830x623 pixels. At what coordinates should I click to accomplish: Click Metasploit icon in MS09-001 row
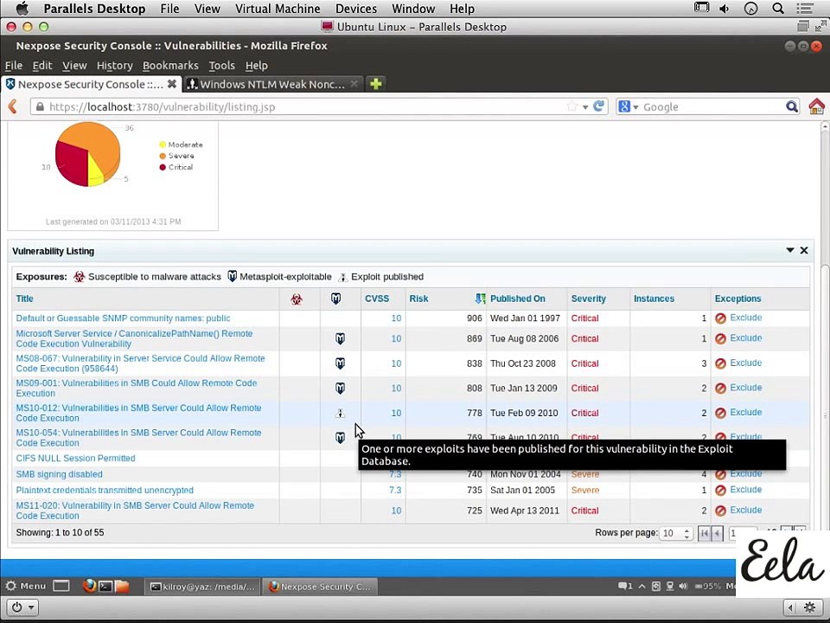coord(340,389)
